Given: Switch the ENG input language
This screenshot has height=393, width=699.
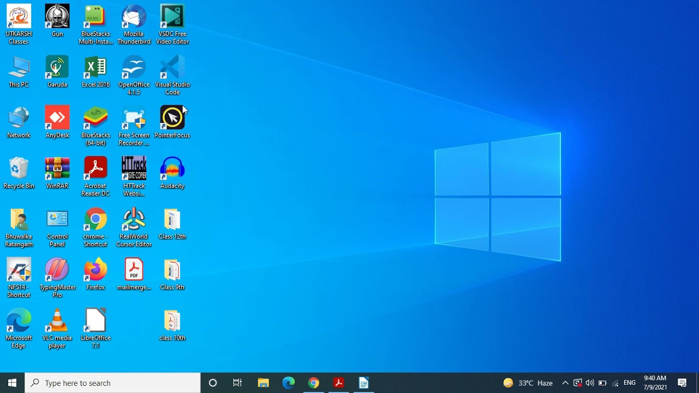Looking at the screenshot, I should pyautogui.click(x=630, y=383).
